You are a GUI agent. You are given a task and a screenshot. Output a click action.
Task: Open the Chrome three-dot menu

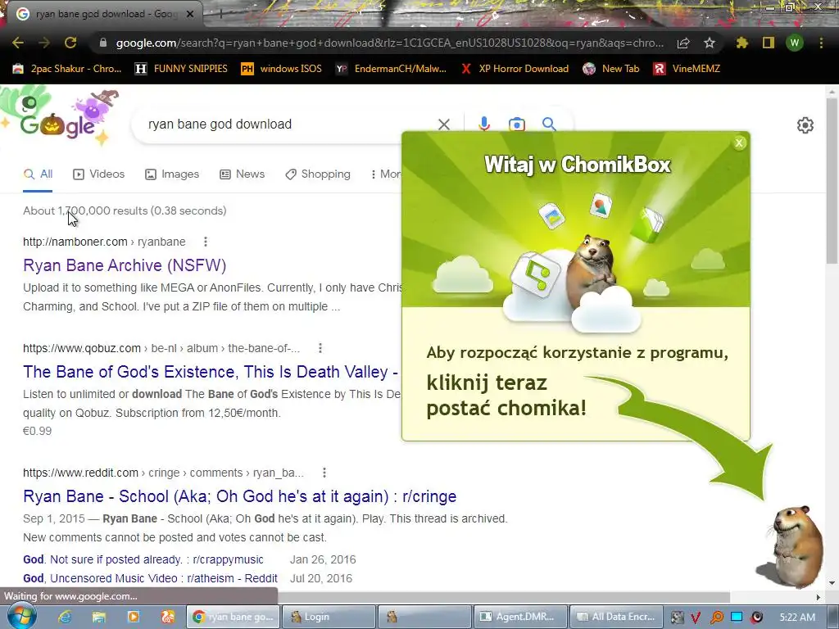[x=821, y=43]
